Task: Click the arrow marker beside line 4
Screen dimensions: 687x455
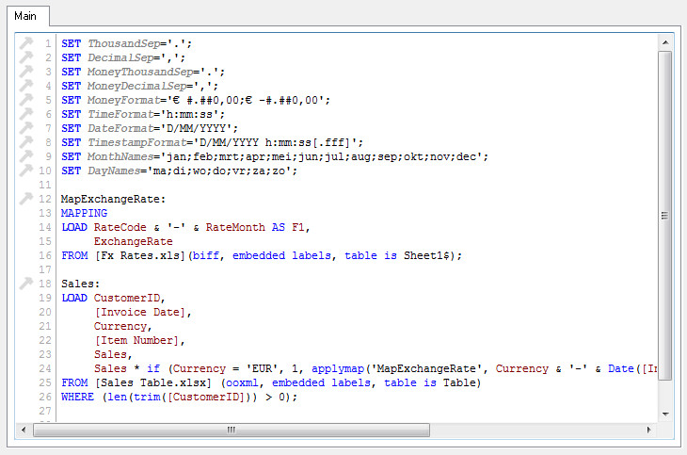Action: pyautogui.click(x=25, y=85)
